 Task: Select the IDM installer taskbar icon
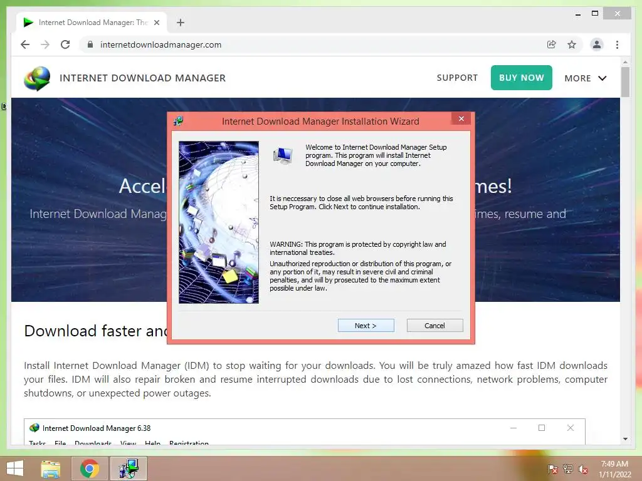128,468
